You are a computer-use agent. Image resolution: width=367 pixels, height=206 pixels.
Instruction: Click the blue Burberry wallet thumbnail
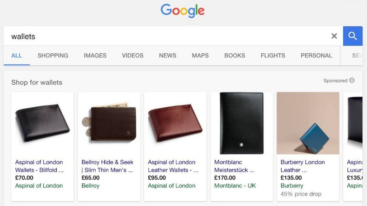point(308,123)
